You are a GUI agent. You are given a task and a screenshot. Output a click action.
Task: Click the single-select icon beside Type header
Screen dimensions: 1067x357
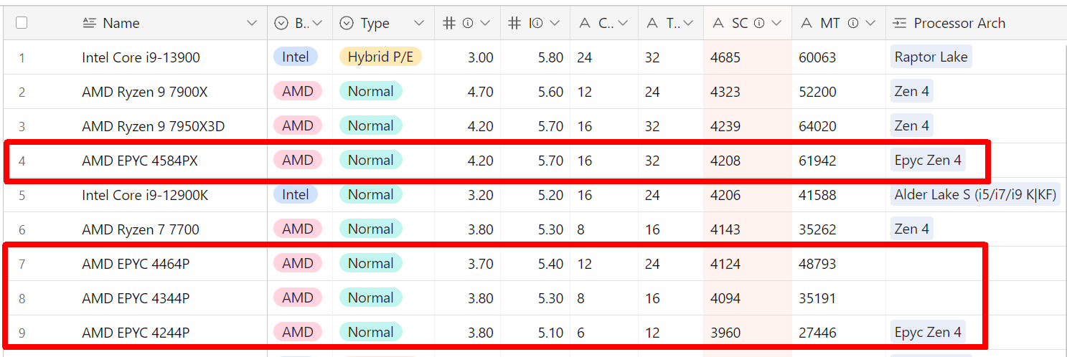point(347,23)
